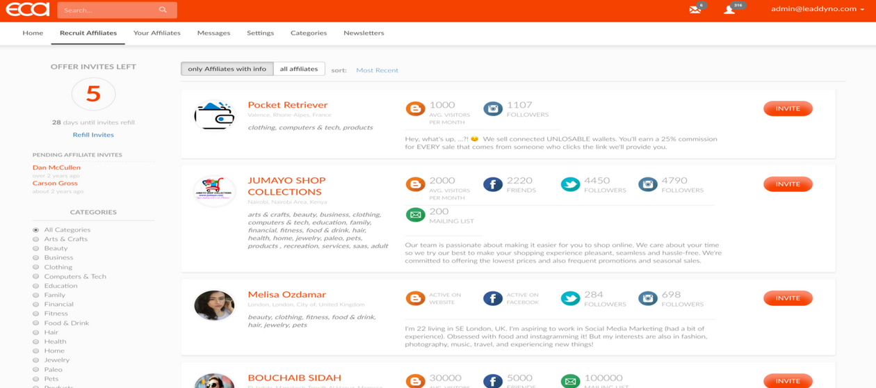Click Pocket Retriever's blog visitors icon
The image size is (876, 388).
coord(415,108)
